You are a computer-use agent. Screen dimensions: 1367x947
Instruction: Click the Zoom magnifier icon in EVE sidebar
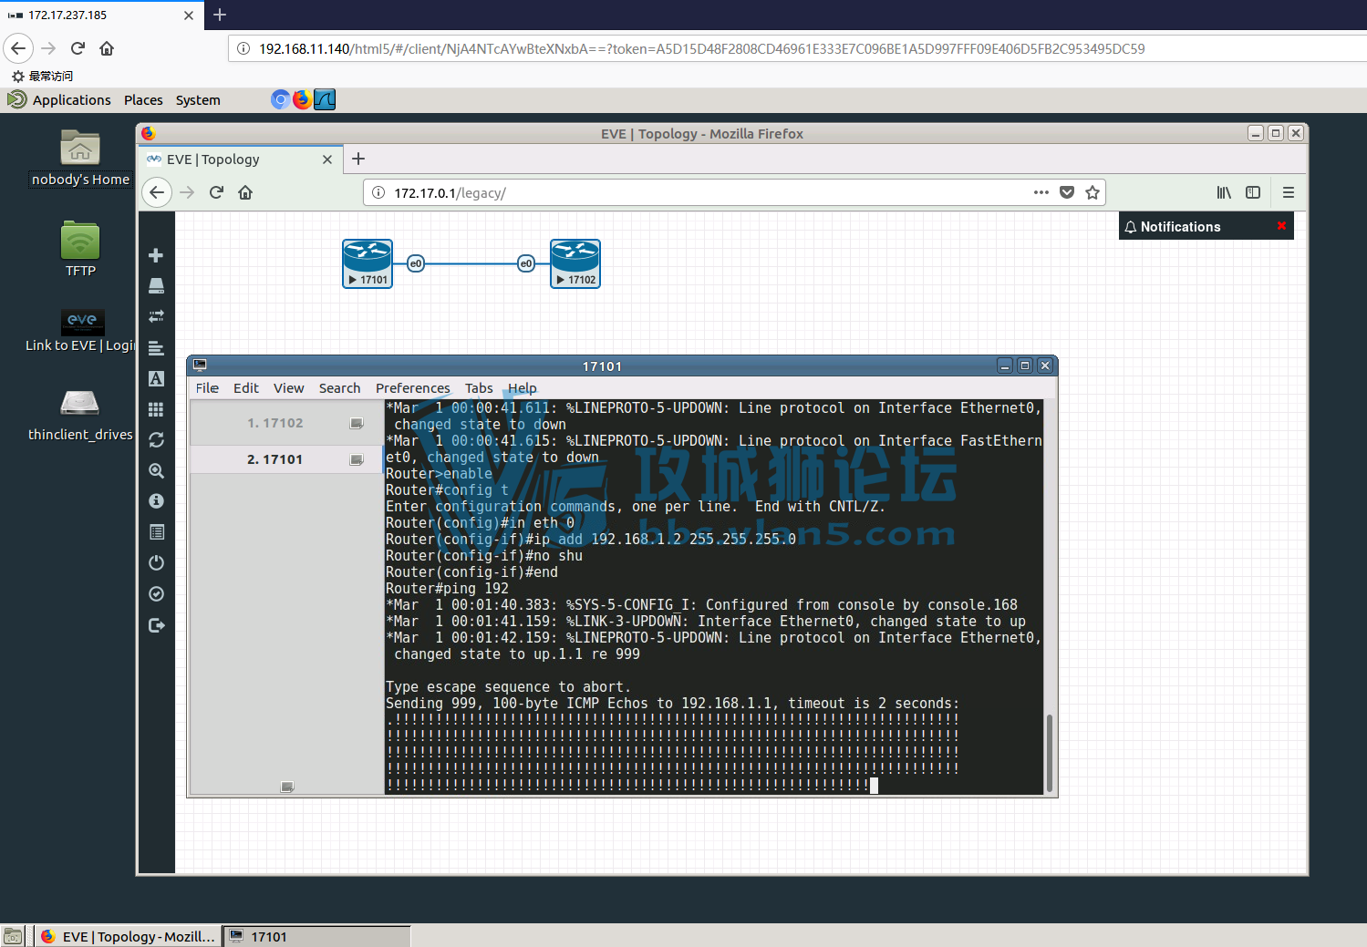[156, 470]
